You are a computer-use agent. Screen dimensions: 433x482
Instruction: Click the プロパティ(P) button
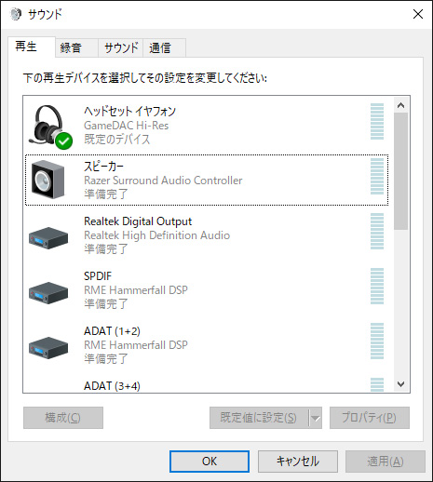tap(370, 418)
